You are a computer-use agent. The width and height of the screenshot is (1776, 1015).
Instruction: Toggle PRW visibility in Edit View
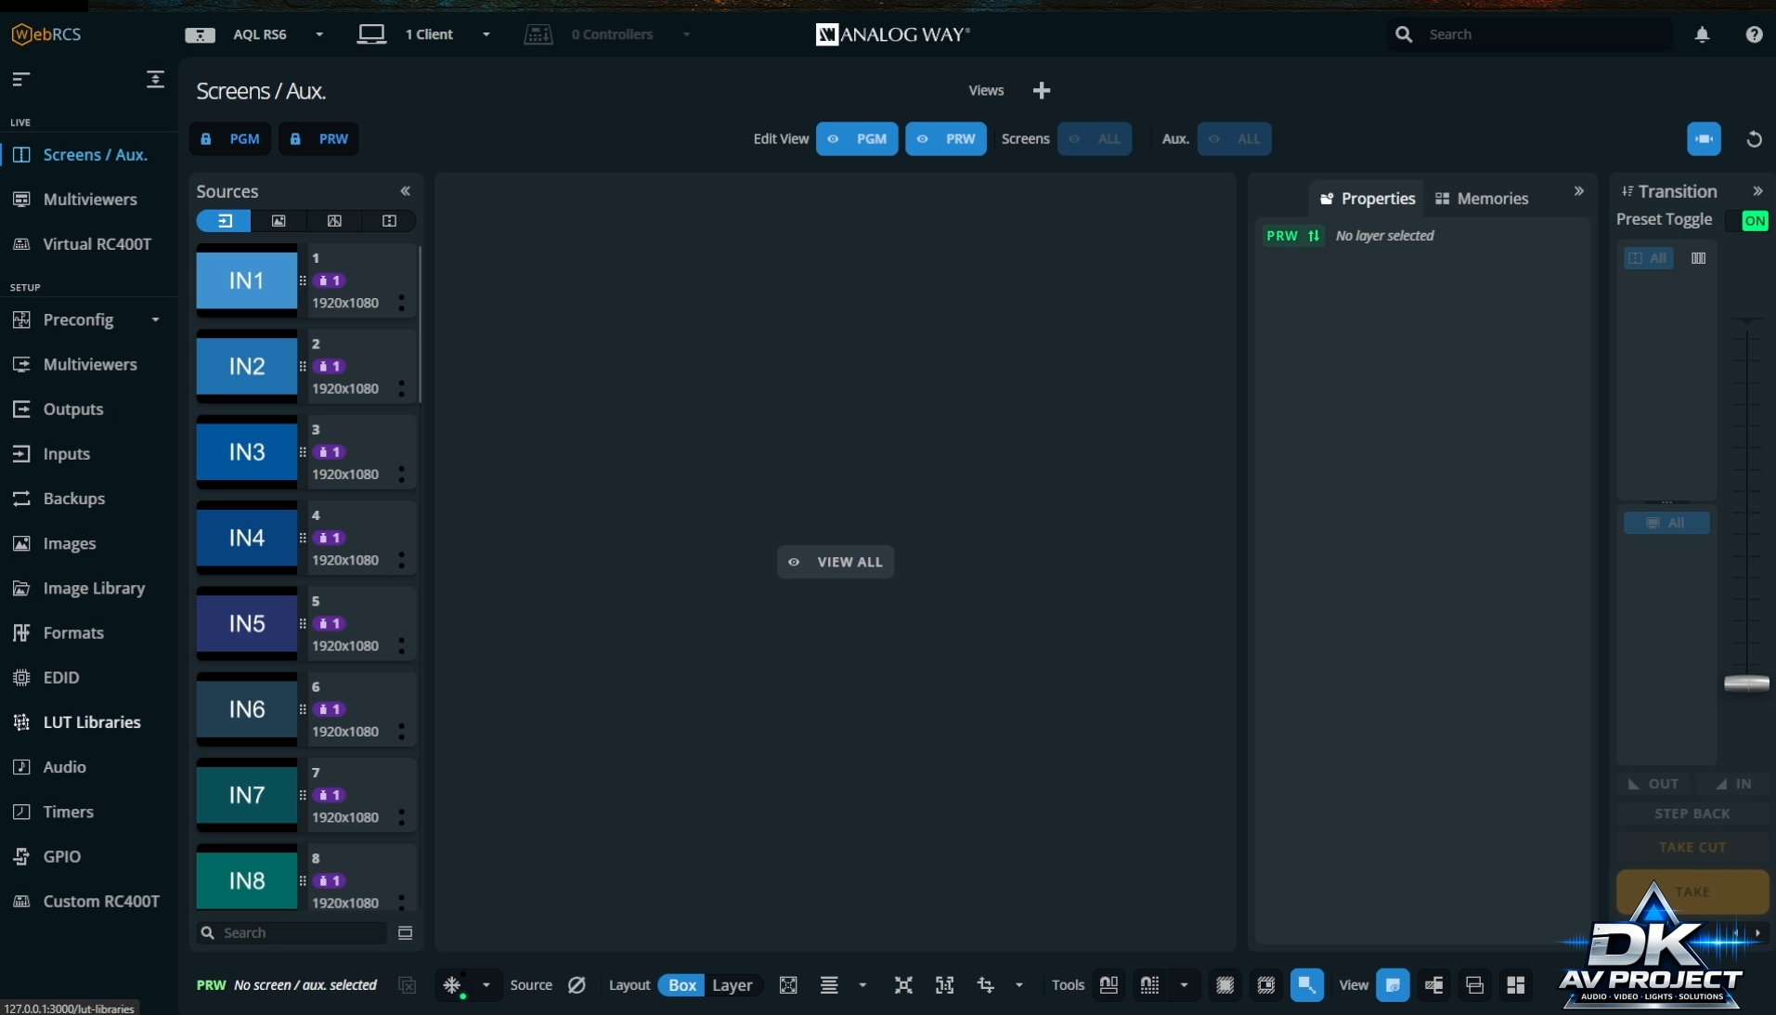click(x=945, y=139)
